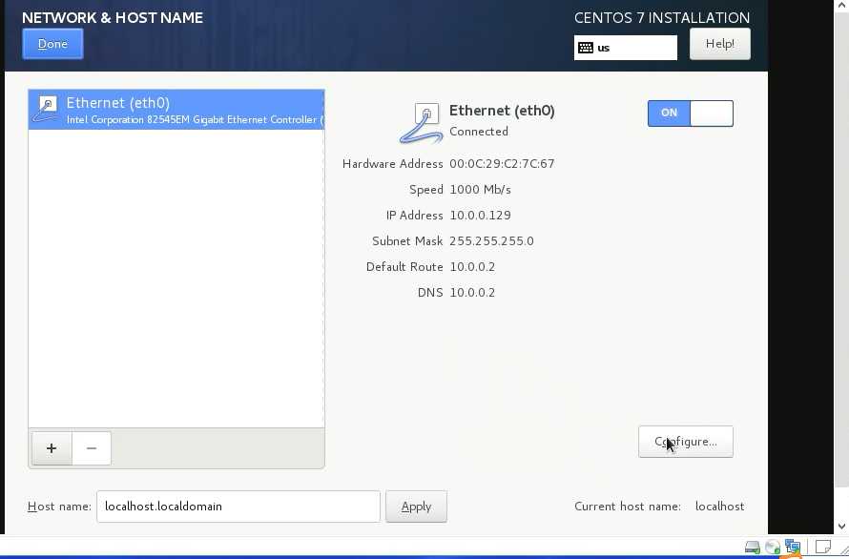Click Connected status text

[479, 132]
